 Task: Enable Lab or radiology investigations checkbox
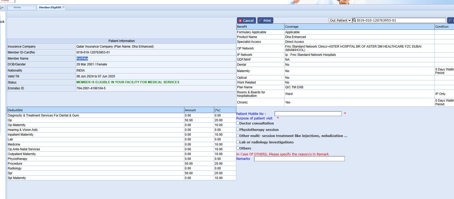tap(238, 142)
